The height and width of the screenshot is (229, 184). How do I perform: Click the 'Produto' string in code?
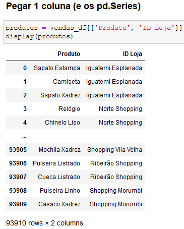click(112, 28)
